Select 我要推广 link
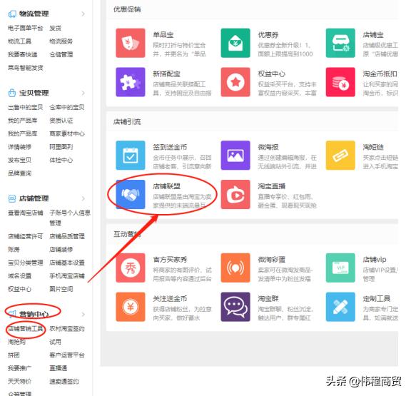 coord(20,368)
